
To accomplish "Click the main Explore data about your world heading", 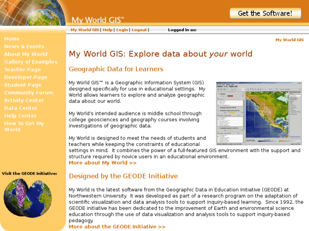I will click(x=160, y=54).
